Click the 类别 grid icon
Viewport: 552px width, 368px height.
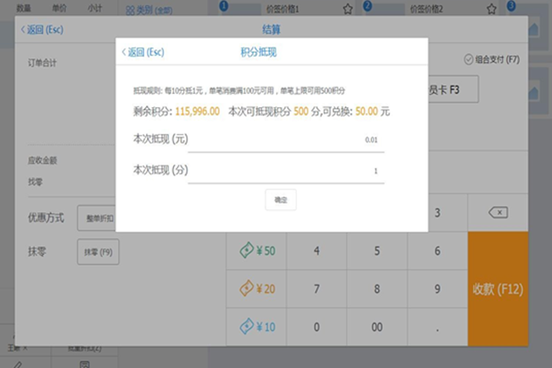pos(130,10)
